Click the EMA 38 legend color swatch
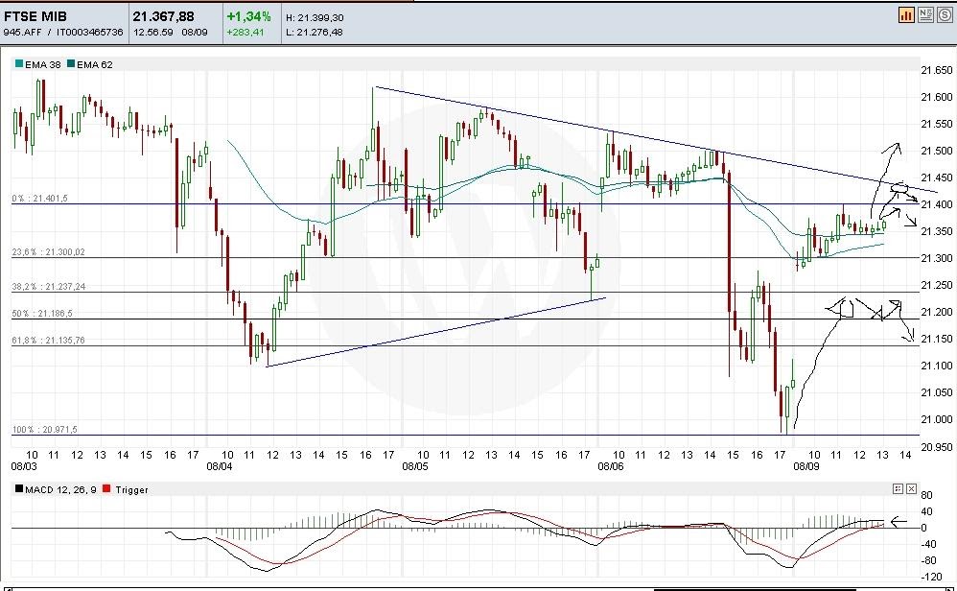 point(19,64)
